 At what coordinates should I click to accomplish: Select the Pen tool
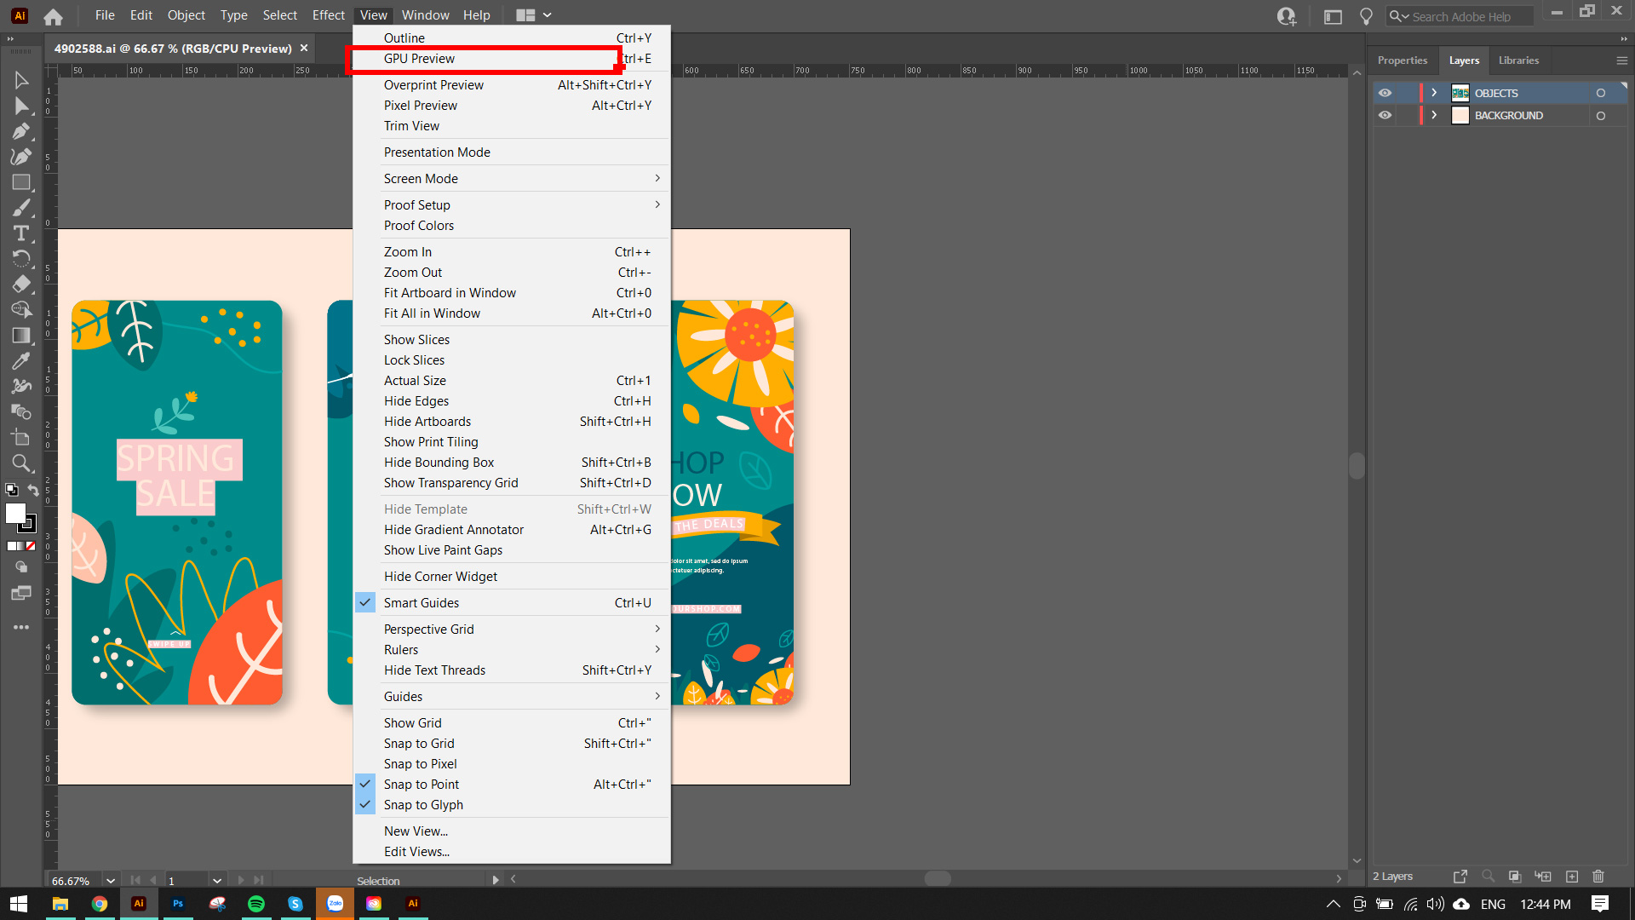click(x=21, y=131)
